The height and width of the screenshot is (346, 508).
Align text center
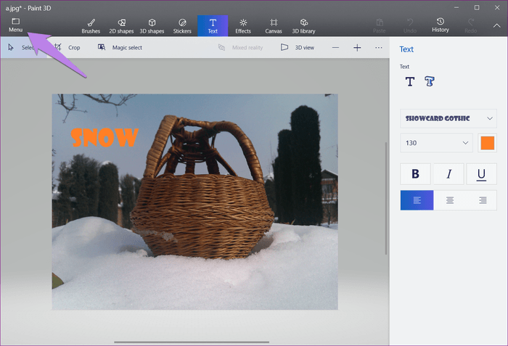pos(450,200)
